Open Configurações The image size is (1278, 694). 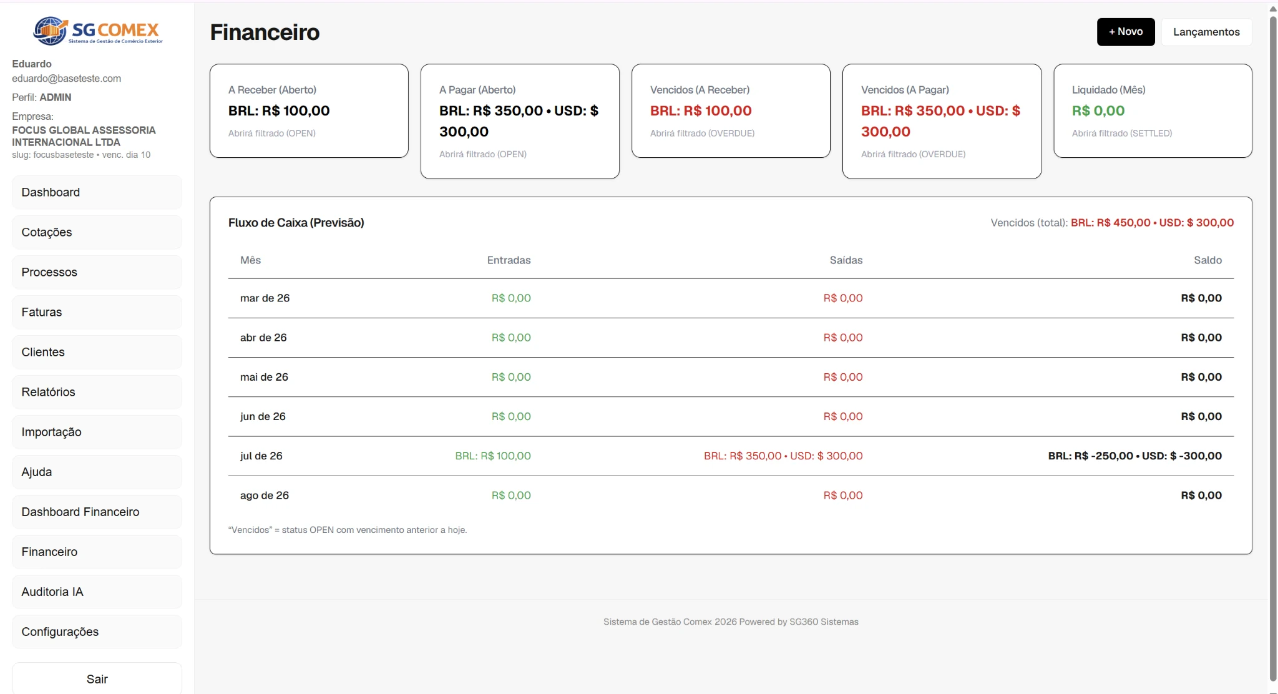click(x=97, y=632)
